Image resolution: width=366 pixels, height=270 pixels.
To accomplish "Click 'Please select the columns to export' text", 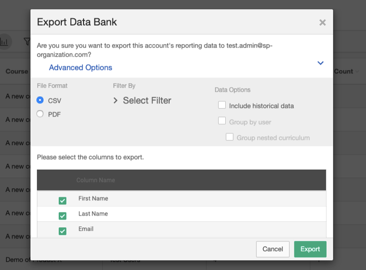I will (90, 157).
